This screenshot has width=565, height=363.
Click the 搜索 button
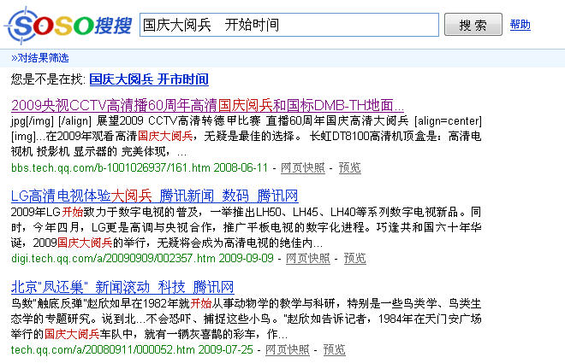pyautogui.click(x=473, y=25)
